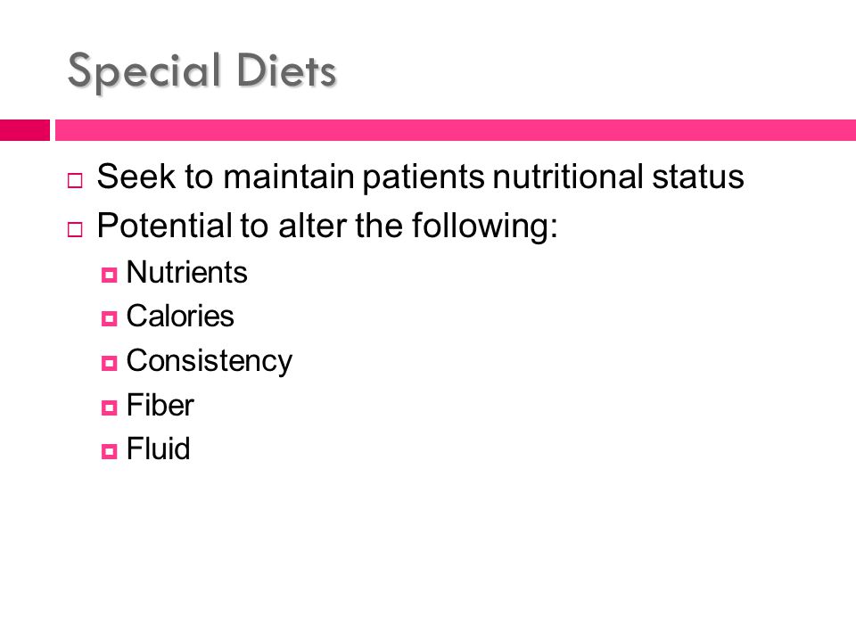Click the dark pink accent block at left
This screenshot has width=856, height=642.
coord(25,130)
